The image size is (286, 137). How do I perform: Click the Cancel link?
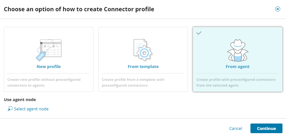(236, 128)
